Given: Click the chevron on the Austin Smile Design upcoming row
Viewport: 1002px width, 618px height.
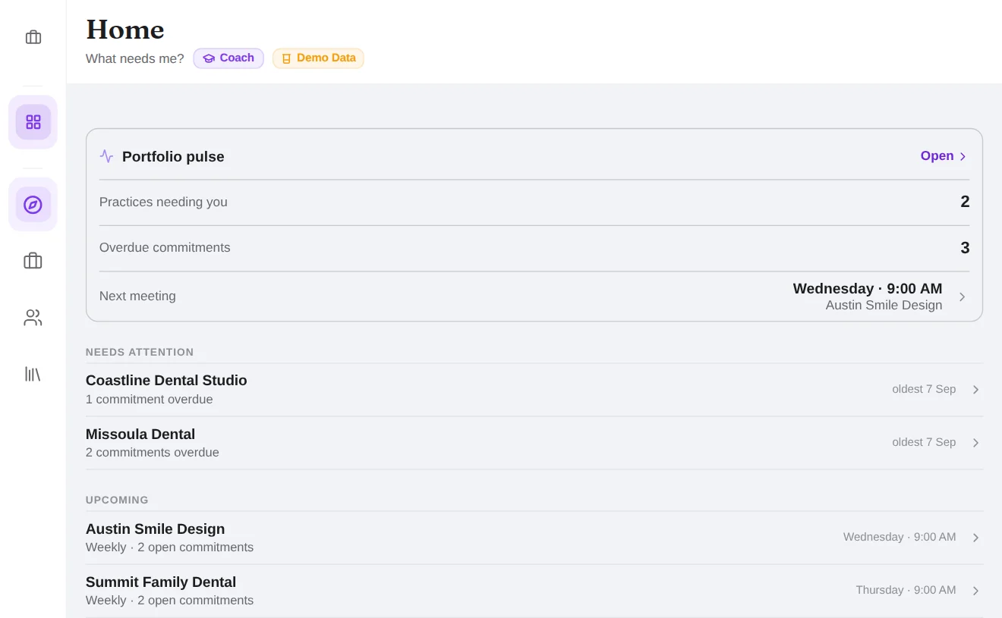Looking at the screenshot, I should [x=976, y=538].
